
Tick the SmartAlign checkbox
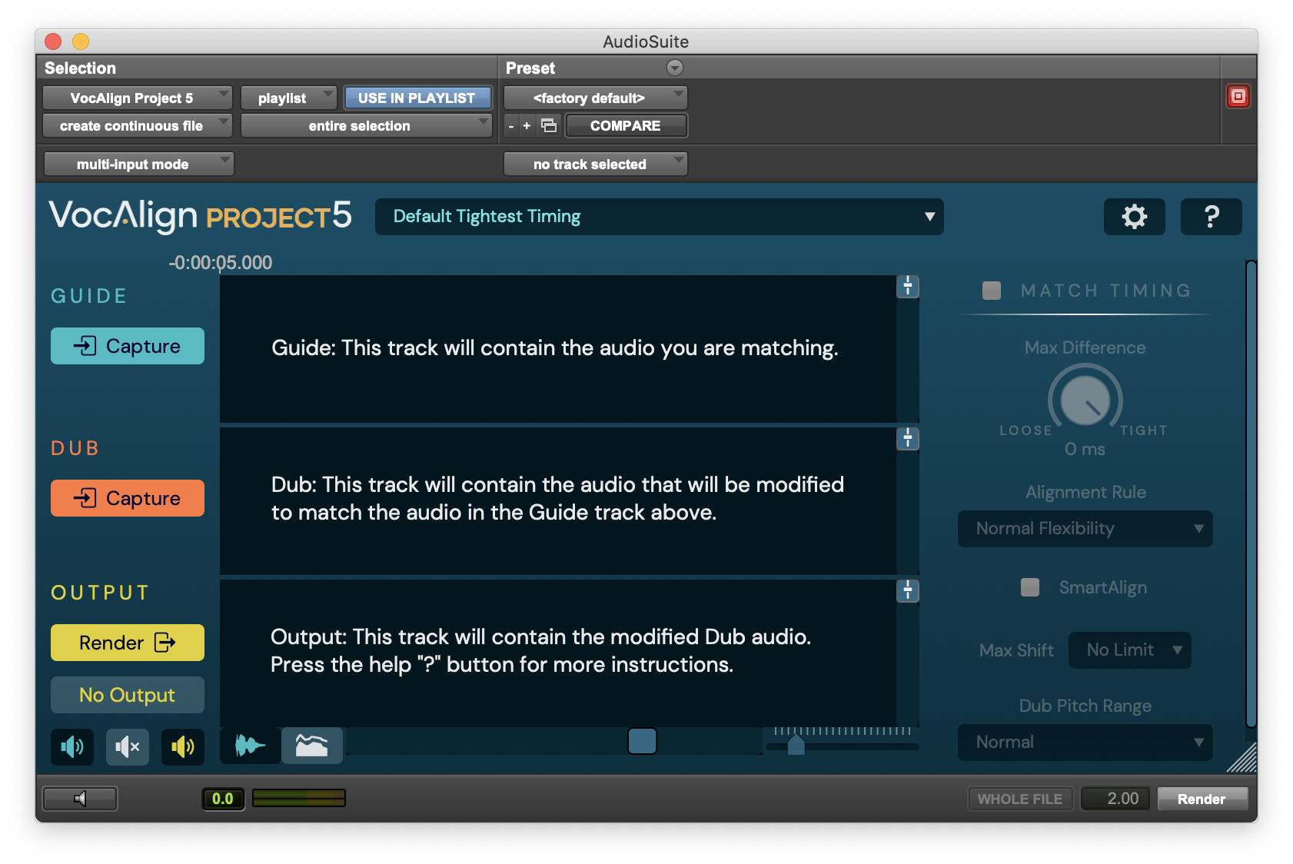pos(1030,587)
